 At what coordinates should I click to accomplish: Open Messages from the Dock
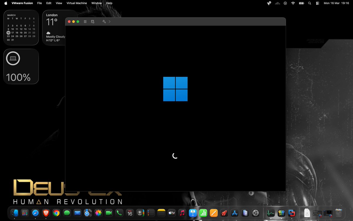click(x=67, y=212)
